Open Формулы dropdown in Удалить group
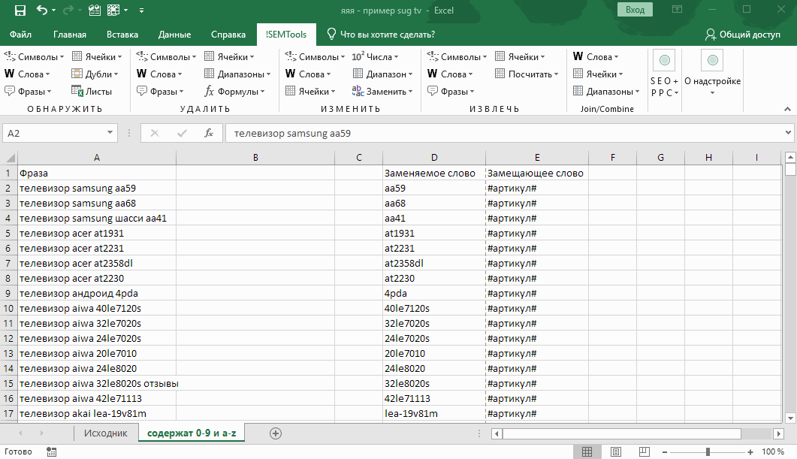797x459 pixels. click(x=235, y=92)
